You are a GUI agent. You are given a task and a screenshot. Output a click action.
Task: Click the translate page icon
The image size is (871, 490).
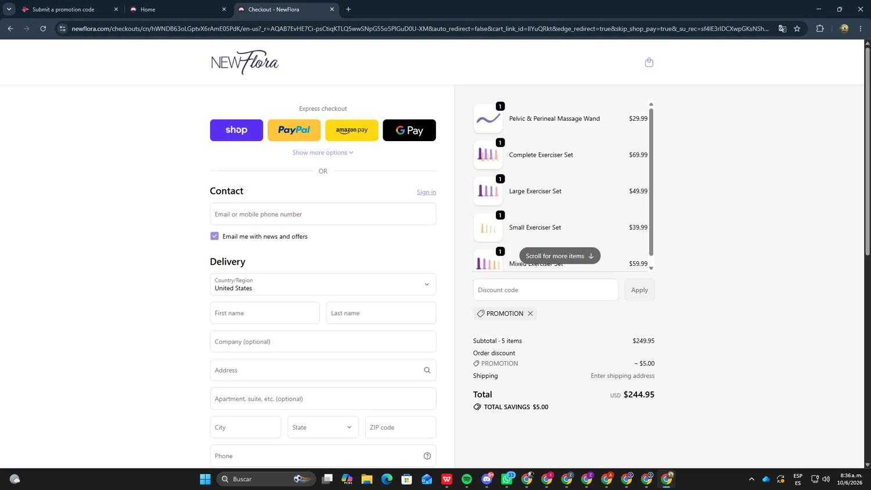click(782, 28)
